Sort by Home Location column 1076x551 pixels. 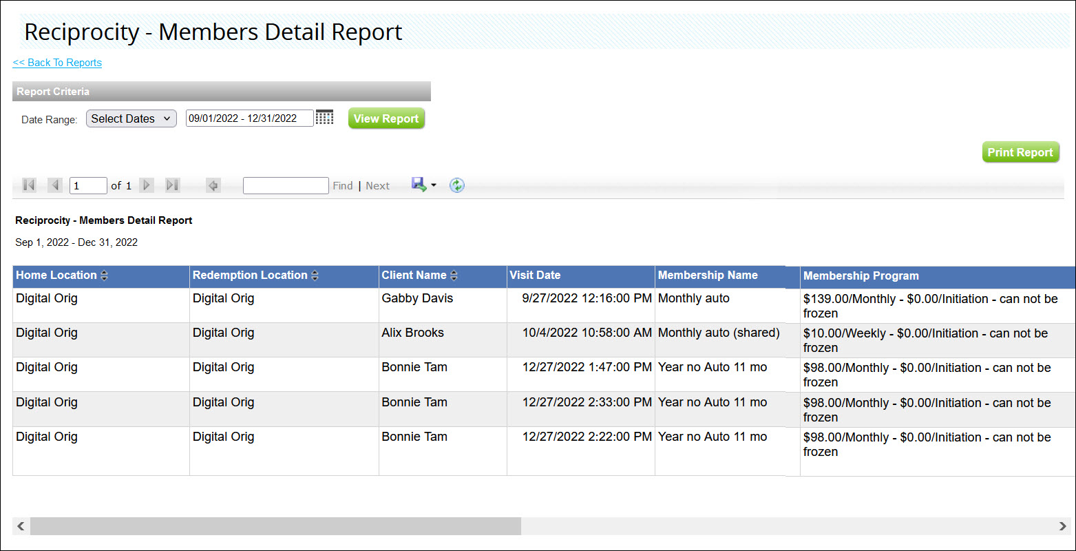click(x=104, y=275)
